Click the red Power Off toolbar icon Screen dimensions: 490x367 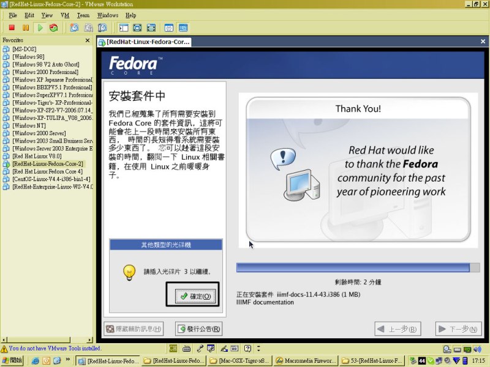click(x=12, y=28)
